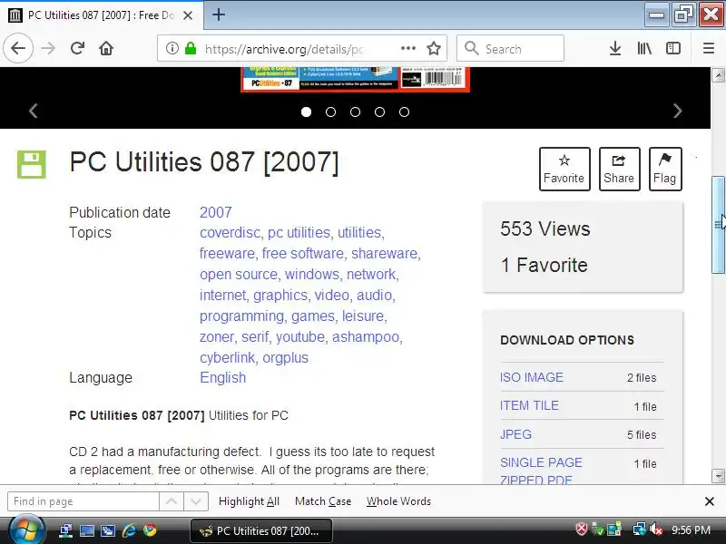
Task: Jump to previous find match arrow
Action: pyautogui.click(x=172, y=501)
